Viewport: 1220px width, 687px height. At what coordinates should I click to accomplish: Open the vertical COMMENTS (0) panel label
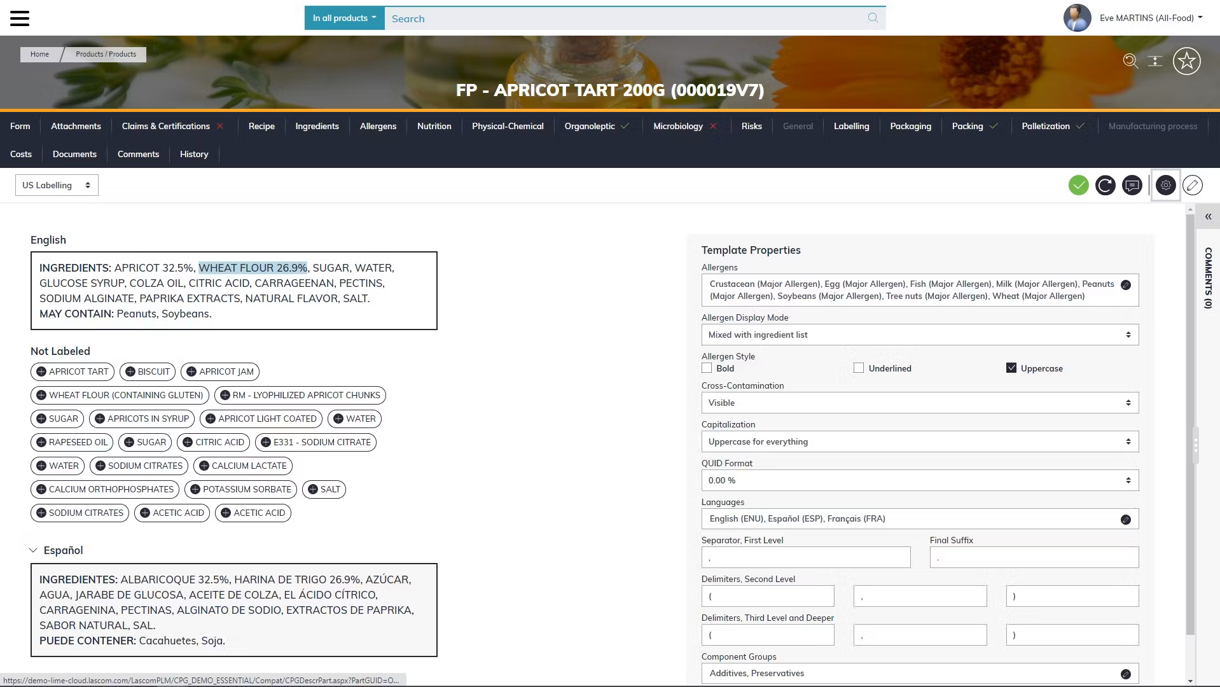(1208, 278)
